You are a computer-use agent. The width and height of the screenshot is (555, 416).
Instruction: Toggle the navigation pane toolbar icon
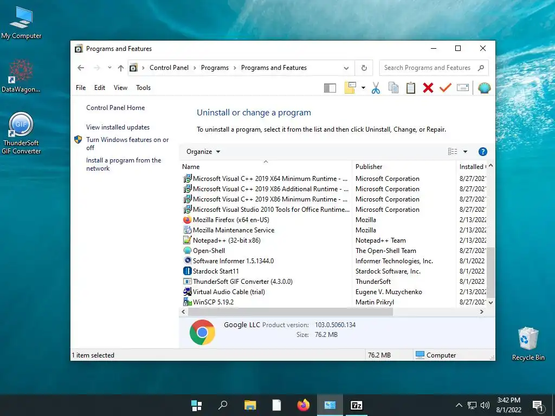point(330,88)
